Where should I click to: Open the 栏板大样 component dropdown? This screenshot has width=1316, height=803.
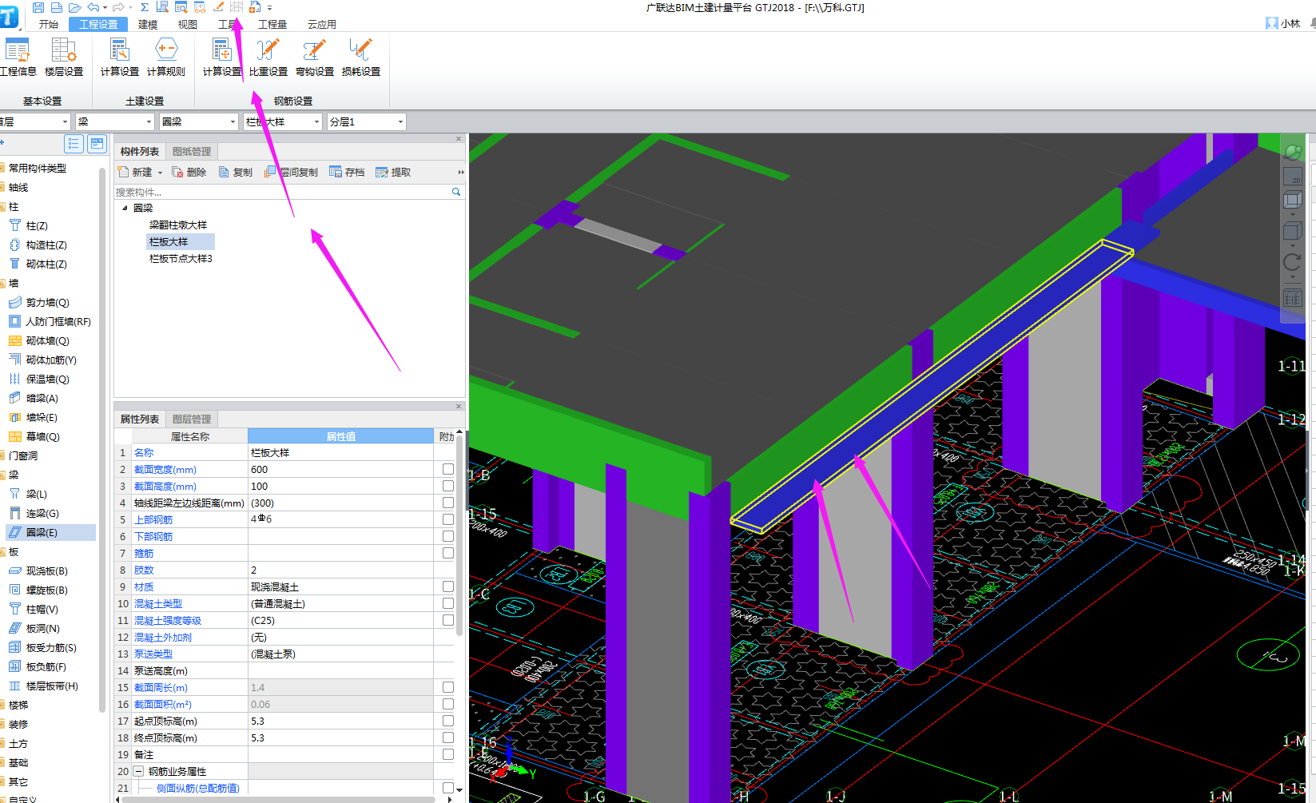(282, 121)
